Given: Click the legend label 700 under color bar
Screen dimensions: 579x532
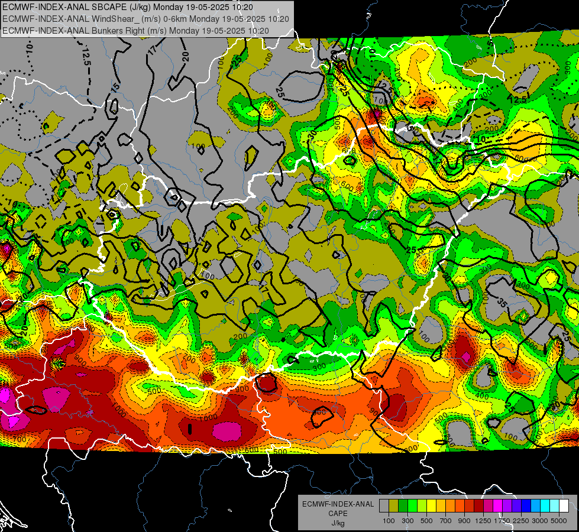Looking at the screenshot, I should click(446, 521).
